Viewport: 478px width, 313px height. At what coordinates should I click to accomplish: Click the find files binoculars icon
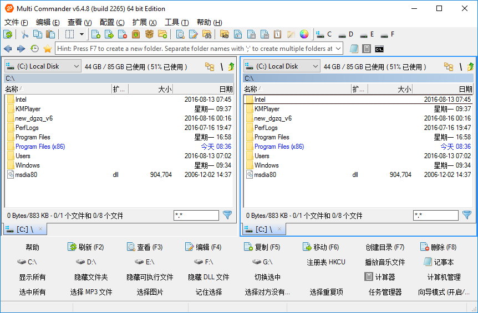click(207, 34)
